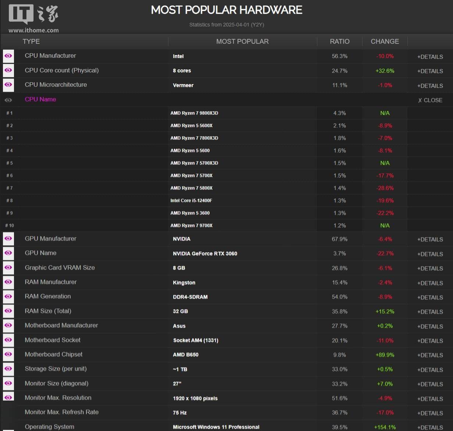This screenshot has width=453, height=431.
Task: Click the eye icon beside Motherboard Chipset
Action: (x=8, y=355)
